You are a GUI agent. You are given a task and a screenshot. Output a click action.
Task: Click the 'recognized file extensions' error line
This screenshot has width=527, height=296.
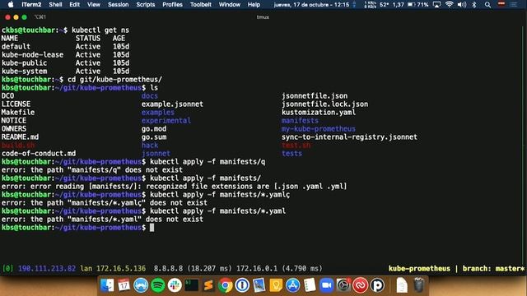tap(174, 187)
